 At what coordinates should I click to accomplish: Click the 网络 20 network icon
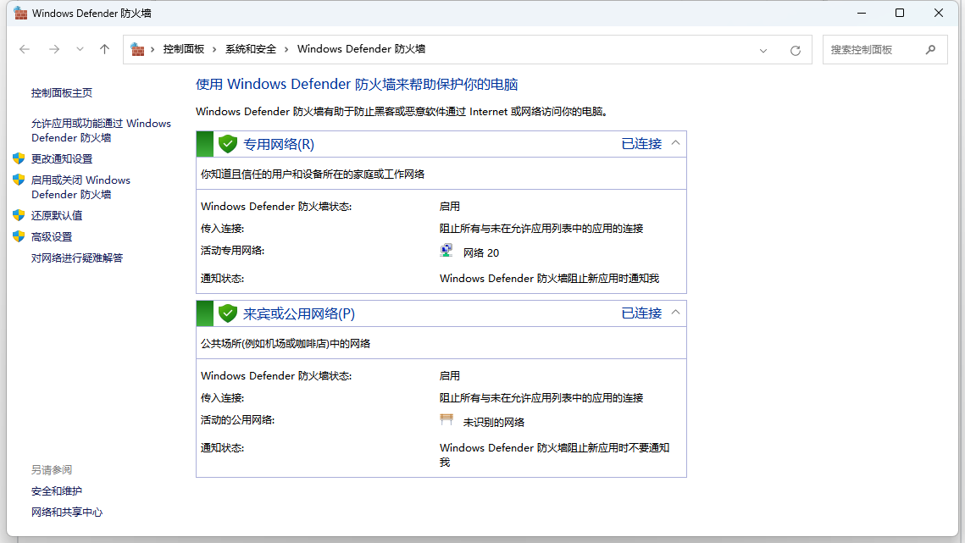coord(446,251)
